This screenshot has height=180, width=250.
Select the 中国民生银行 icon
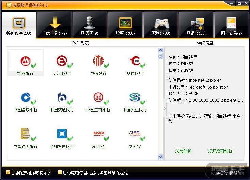click(x=135, y=97)
